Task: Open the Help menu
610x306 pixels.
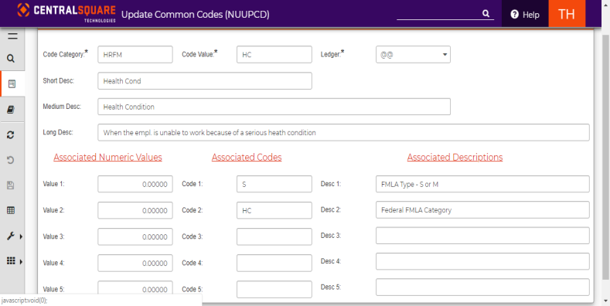Action: tap(525, 15)
